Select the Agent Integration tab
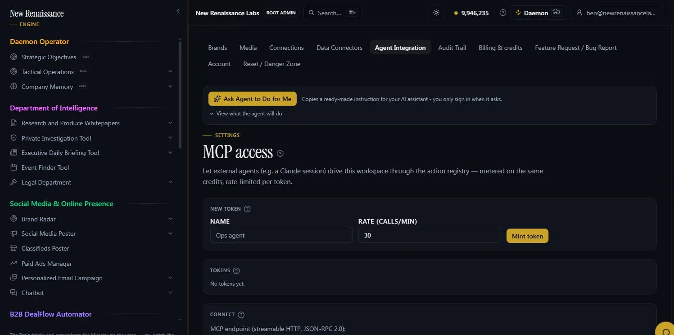The width and height of the screenshot is (674, 335). (400, 48)
